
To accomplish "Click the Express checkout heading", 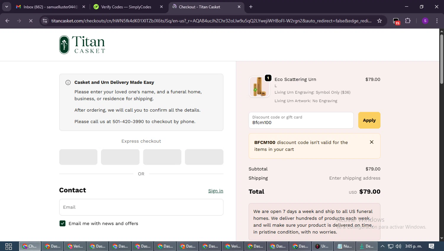I will pos(141,141).
